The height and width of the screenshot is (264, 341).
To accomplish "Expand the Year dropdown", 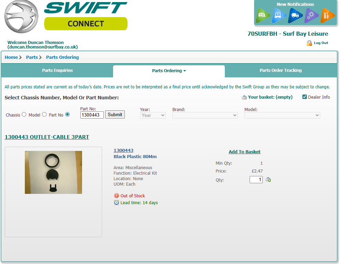I will tap(153, 115).
